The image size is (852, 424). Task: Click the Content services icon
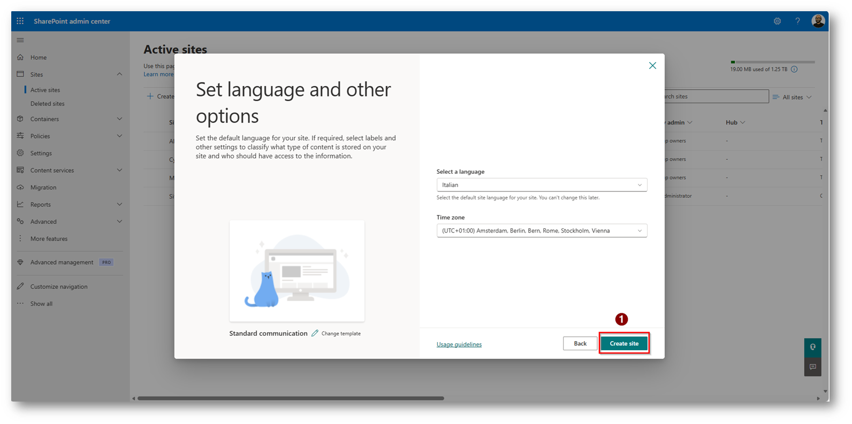(x=20, y=170)
